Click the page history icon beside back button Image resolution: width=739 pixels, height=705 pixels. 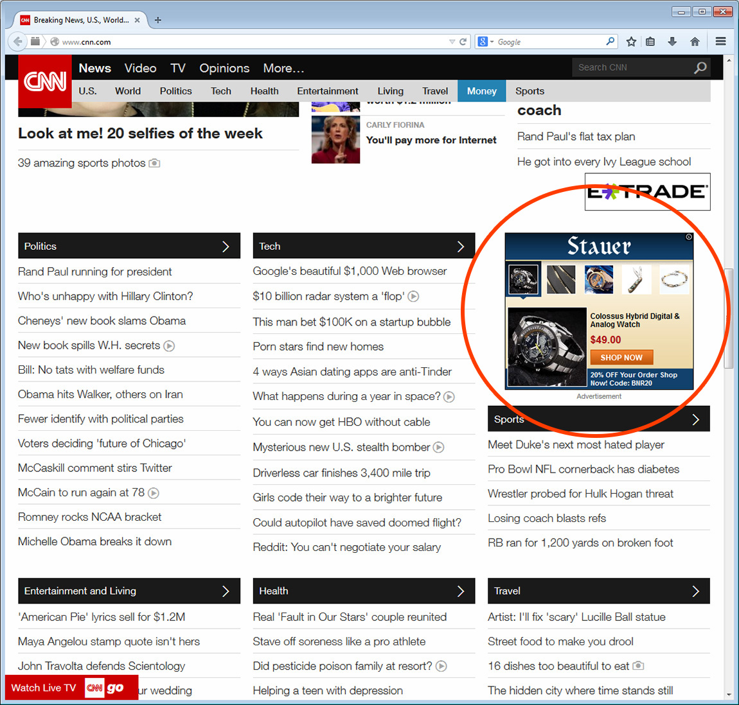pyautogui.click(x=35, y=42)
